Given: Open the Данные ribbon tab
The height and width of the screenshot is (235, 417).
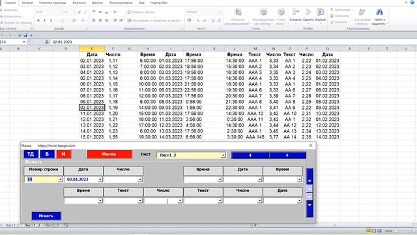Looking at the screenshot, I should pyautogui.click(x=97, y=3).
